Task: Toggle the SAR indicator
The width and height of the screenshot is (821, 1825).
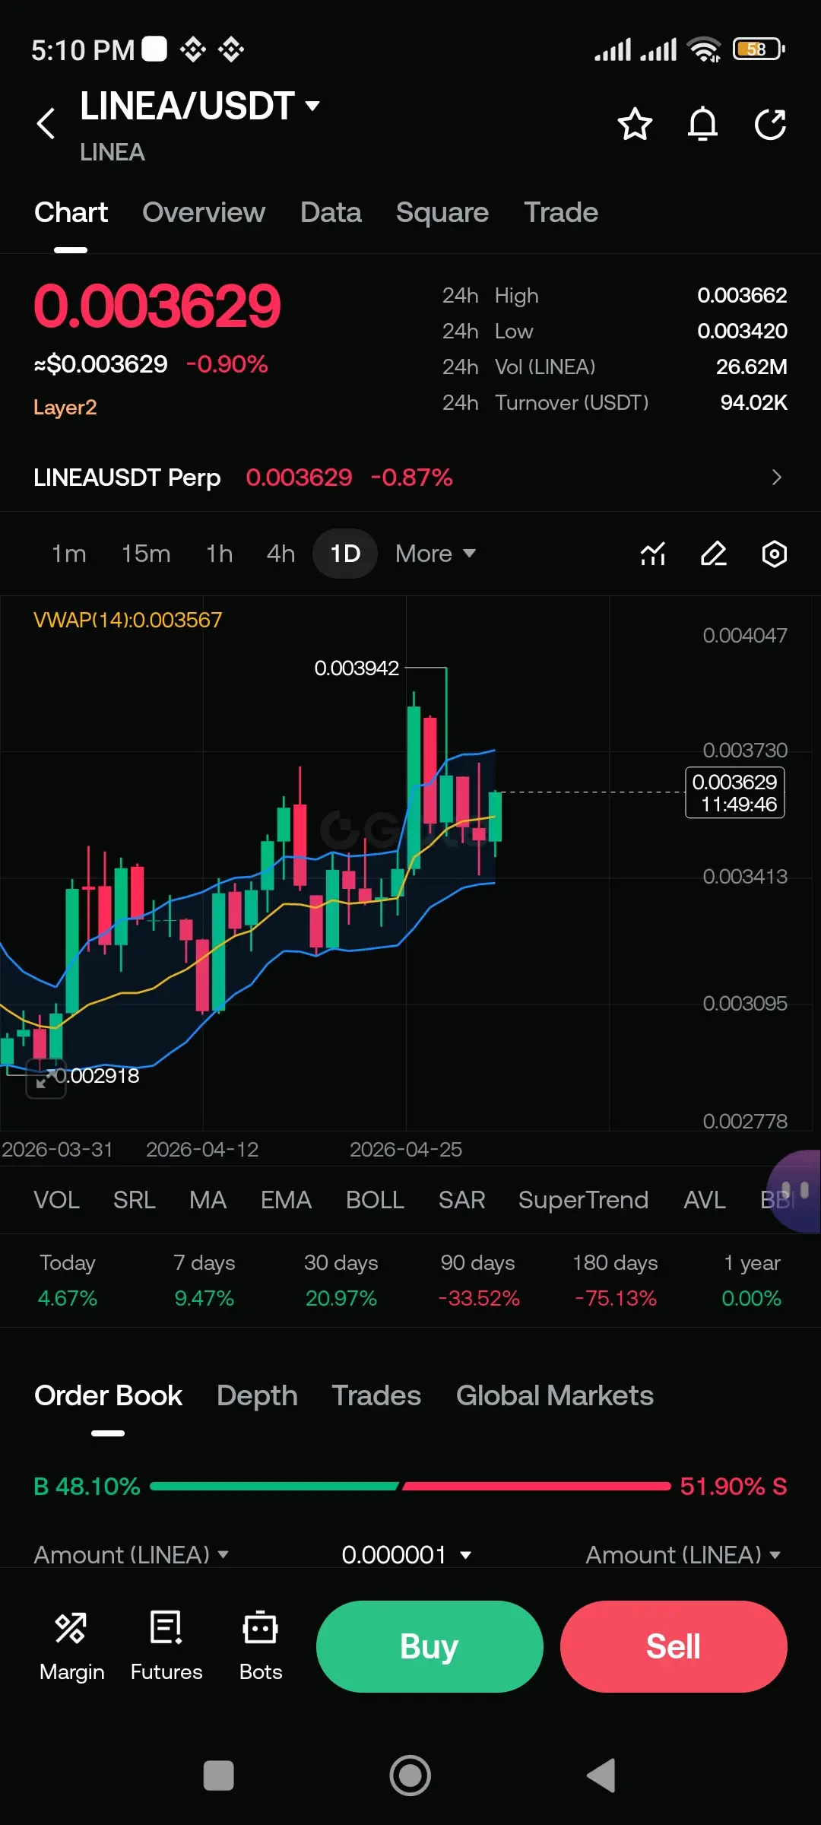Action: 461,1200
